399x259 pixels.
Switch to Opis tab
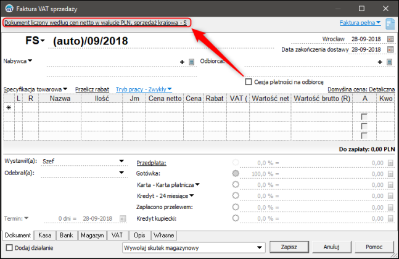[x=139, y=236]
